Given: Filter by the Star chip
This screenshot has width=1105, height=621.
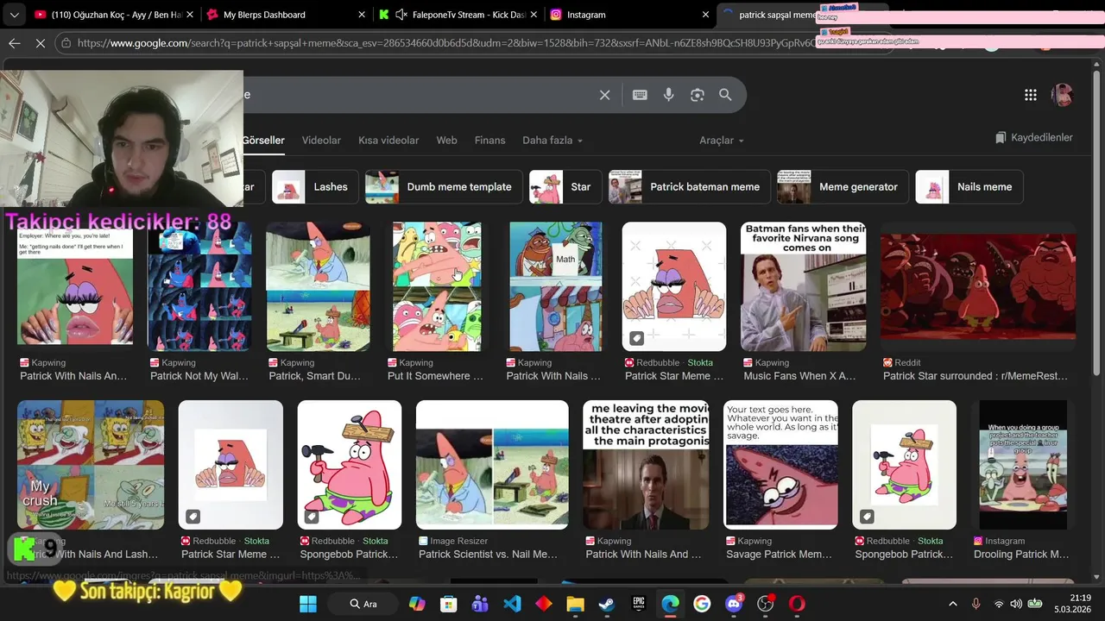Looking at the screenshot, I should tap(565, 186).
